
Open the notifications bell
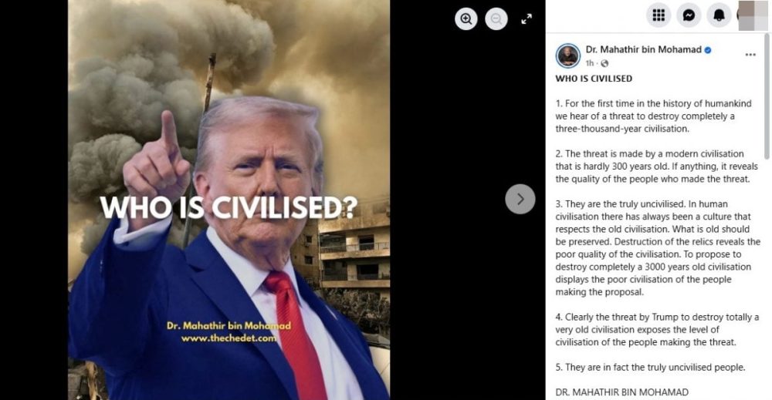720,15
